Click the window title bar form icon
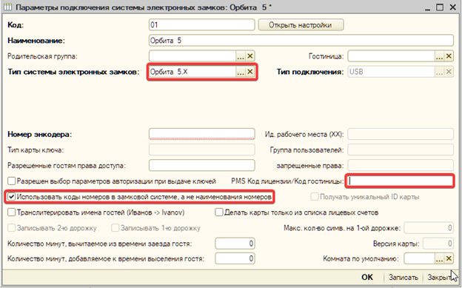The image size is (462, 288). pyautogui.click(x=7, y=7)
